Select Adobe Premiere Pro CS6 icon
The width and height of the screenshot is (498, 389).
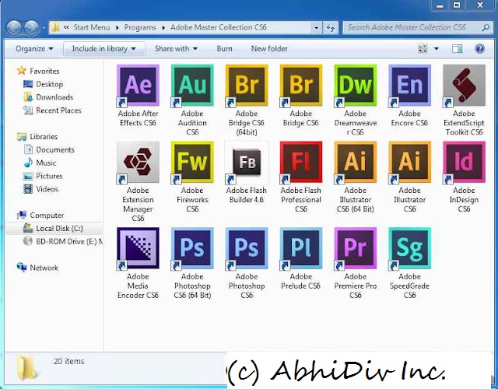pos(356,248)
